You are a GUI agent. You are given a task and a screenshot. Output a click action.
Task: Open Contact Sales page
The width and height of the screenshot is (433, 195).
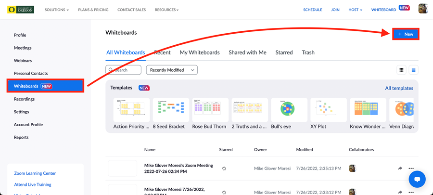tap(131, 10)
